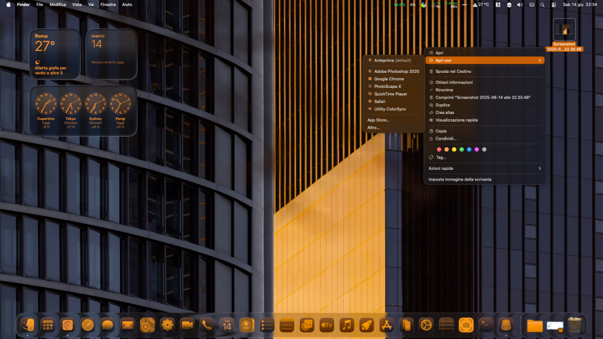The height and width of the screenshot is (339, 603).
Task: Apply the blue tag color
Action: [469, 149]
